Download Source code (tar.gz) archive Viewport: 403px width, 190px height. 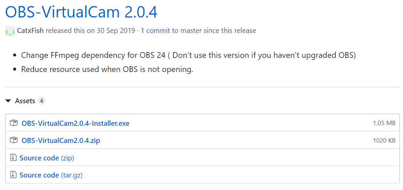click(x=51, y=175)
